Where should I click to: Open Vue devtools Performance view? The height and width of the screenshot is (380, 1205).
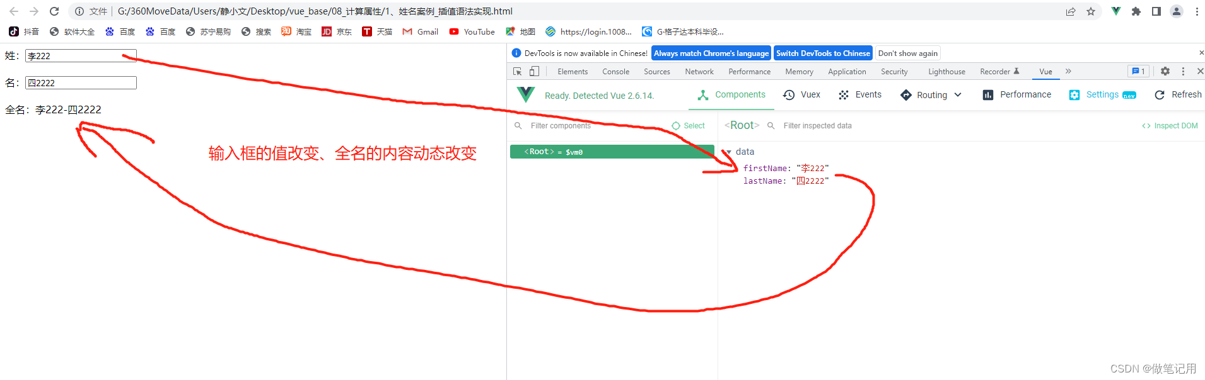point(1016,94)
